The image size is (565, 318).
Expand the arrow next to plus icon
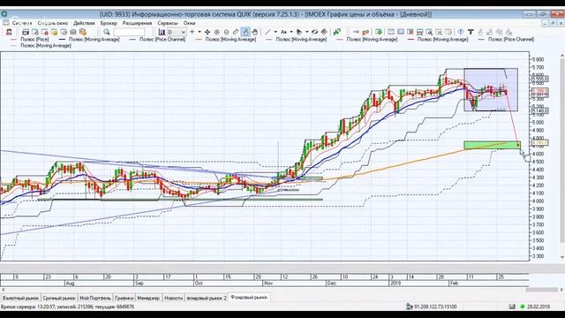[200, 32]
